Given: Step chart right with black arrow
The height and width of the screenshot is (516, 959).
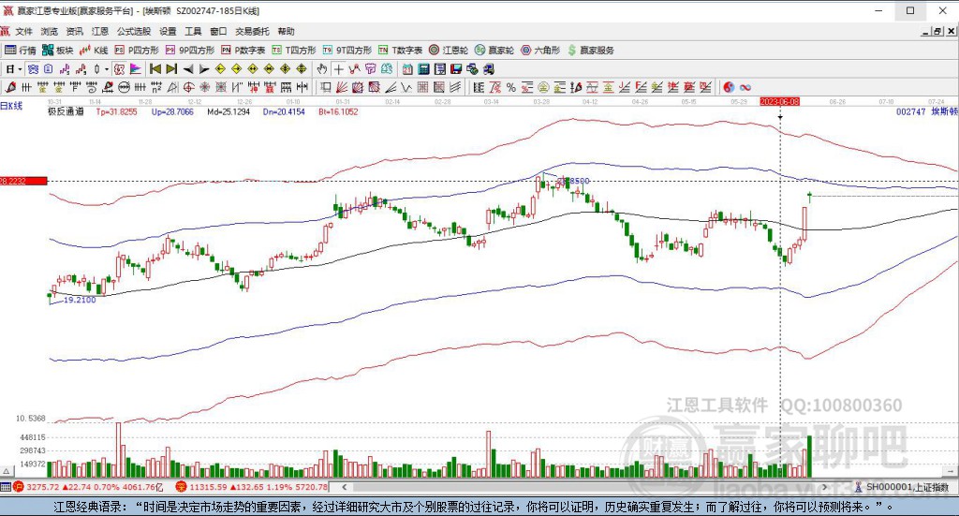Looking at the screenshot, I should click(x=203, y=69).
